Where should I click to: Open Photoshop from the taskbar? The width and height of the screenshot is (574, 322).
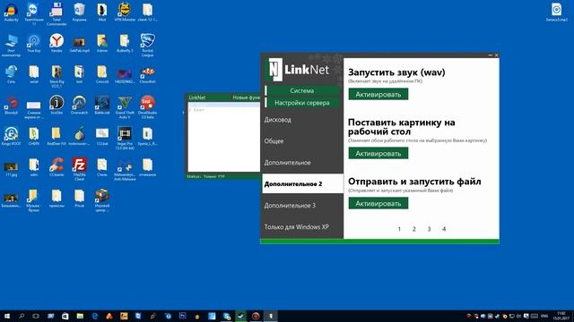point(182,316)
